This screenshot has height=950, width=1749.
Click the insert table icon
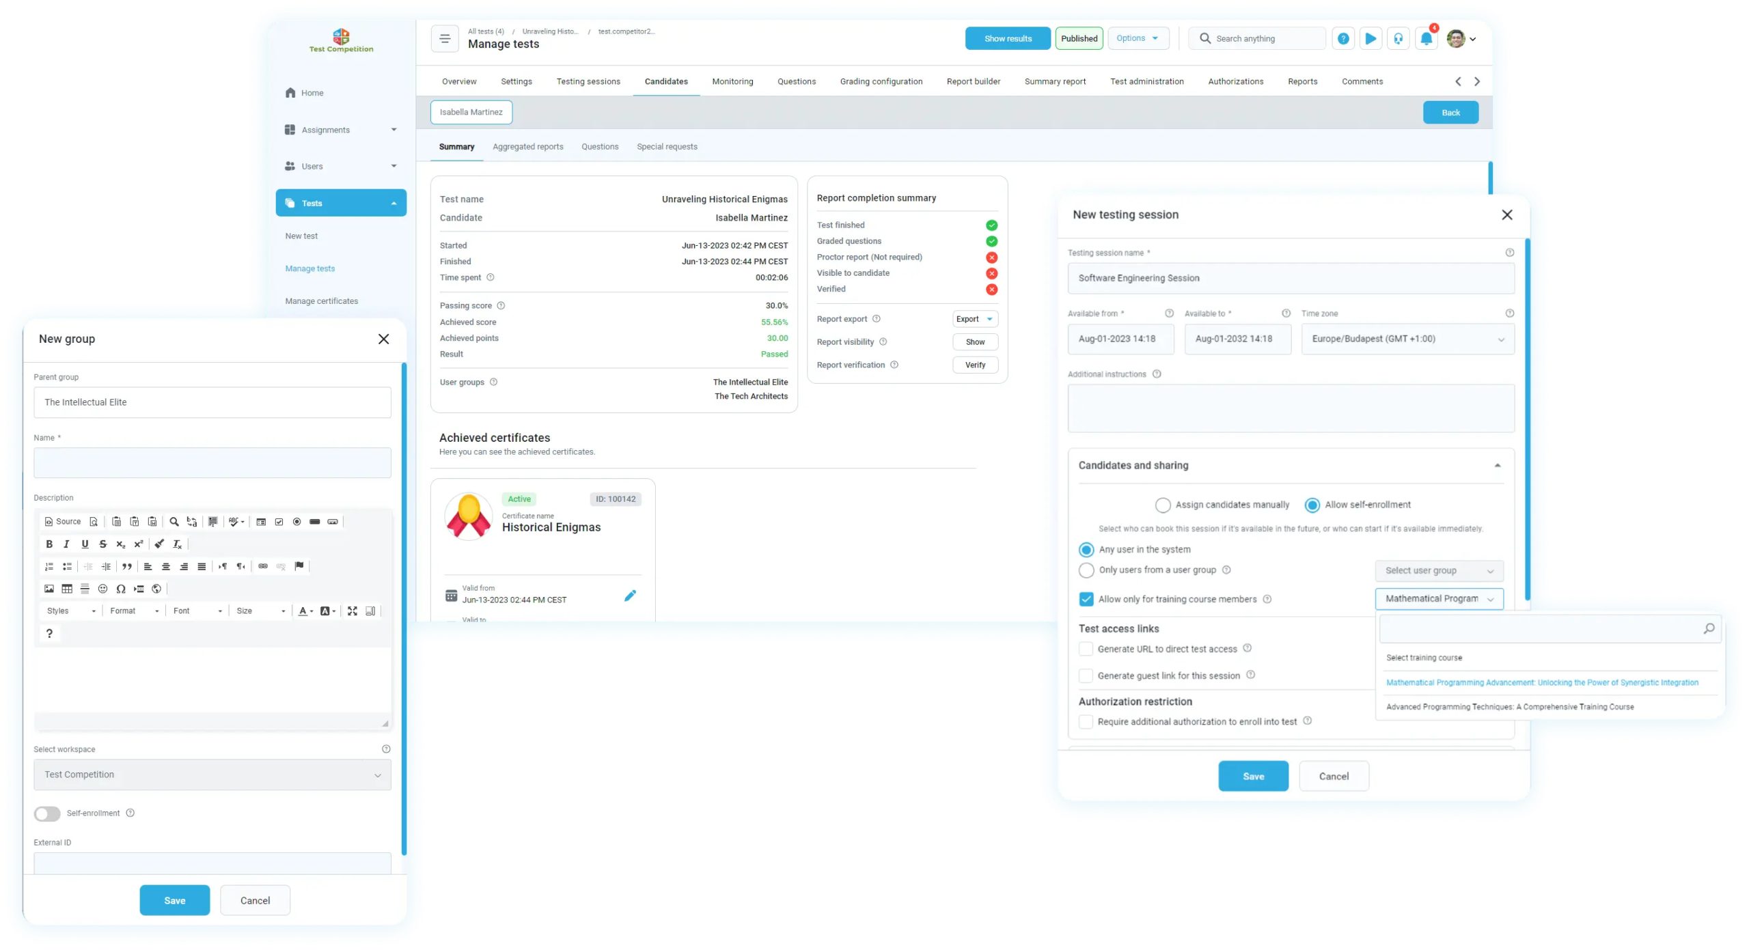click(x=67, y=589)
